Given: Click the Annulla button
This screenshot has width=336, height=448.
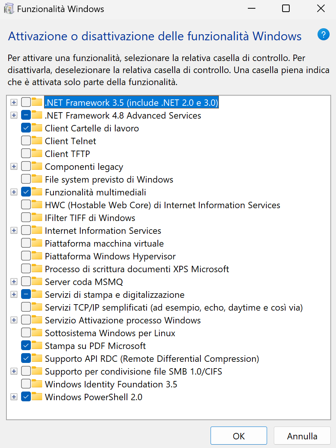Looking at the screenshot, I should click(302, 436).
